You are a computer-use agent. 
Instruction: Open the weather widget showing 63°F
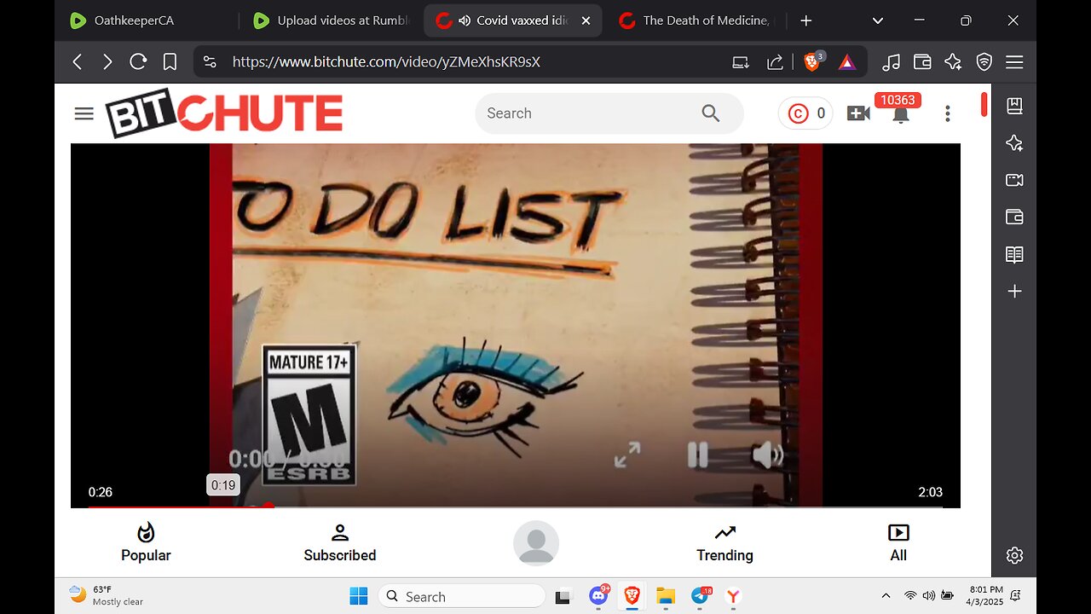107,595
